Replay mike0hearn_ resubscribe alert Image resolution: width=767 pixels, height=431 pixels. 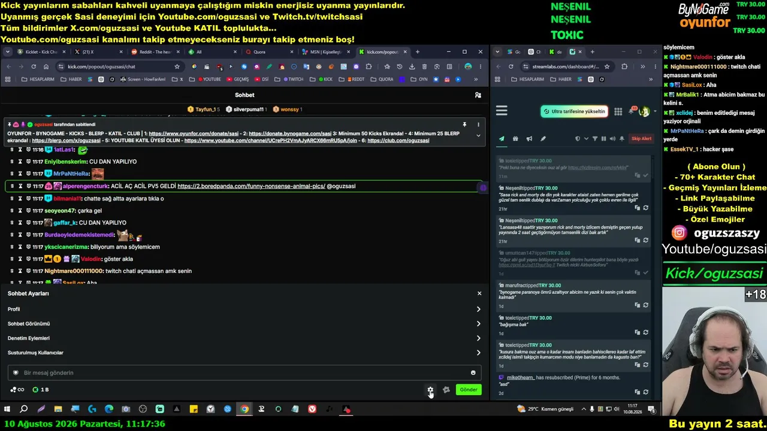pos(645,392)
